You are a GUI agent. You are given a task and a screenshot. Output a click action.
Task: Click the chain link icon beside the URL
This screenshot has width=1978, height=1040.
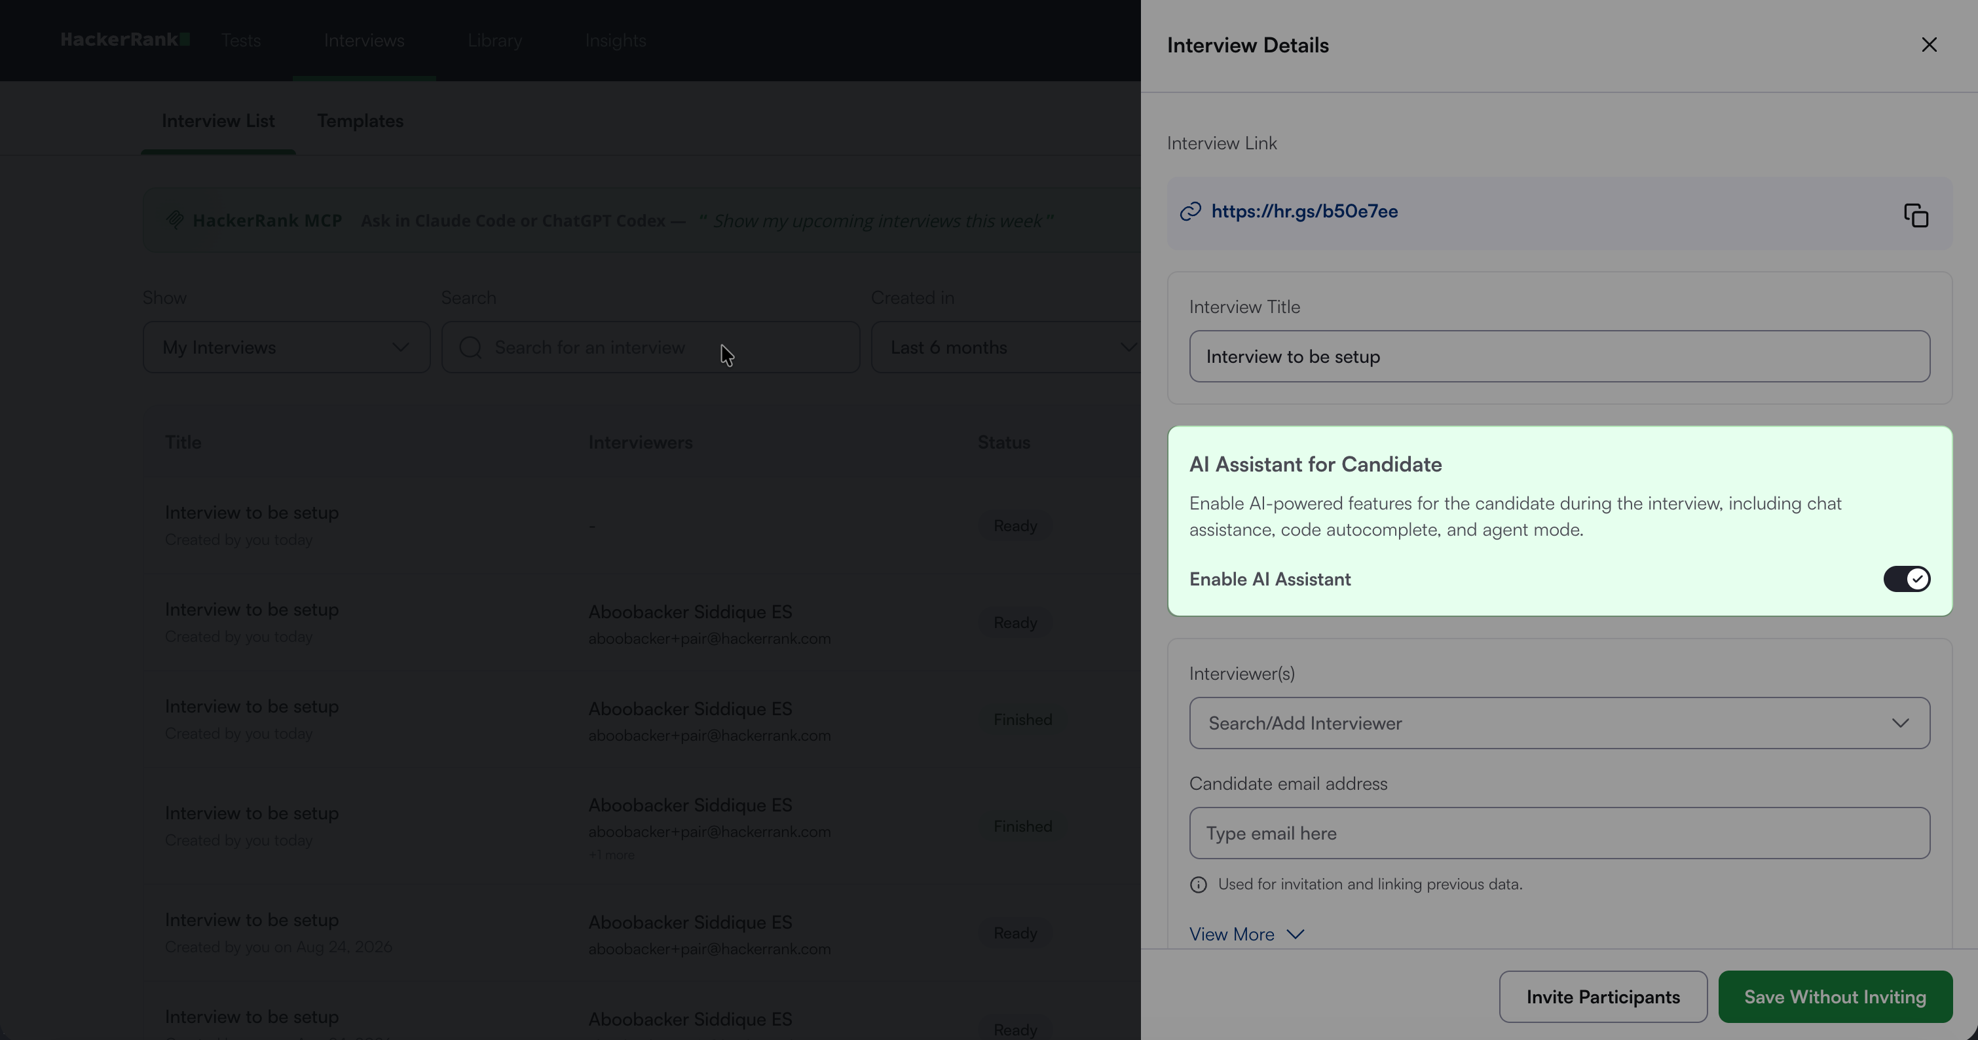(1190, 212)
